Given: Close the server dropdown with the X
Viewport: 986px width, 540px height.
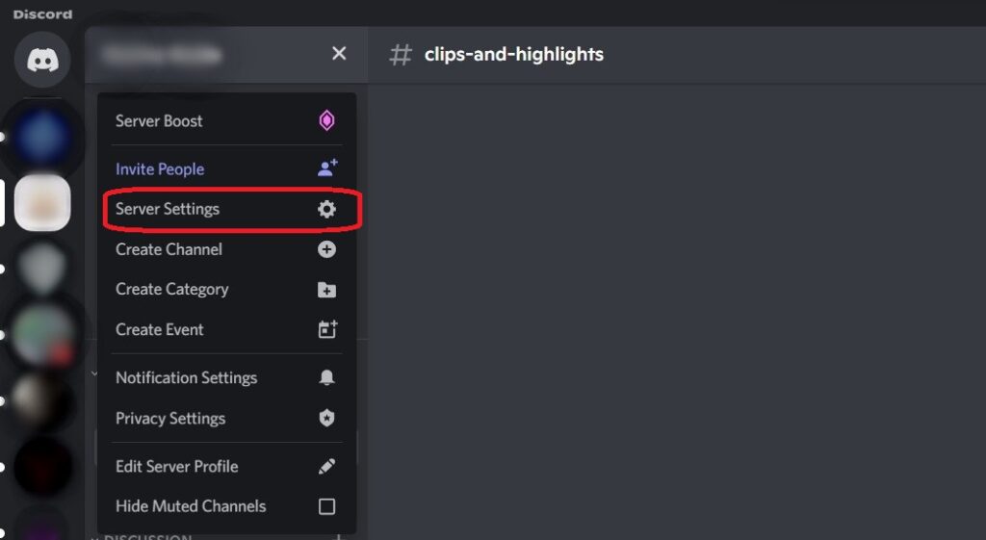Looking at the screenshot, I should 339,54.
